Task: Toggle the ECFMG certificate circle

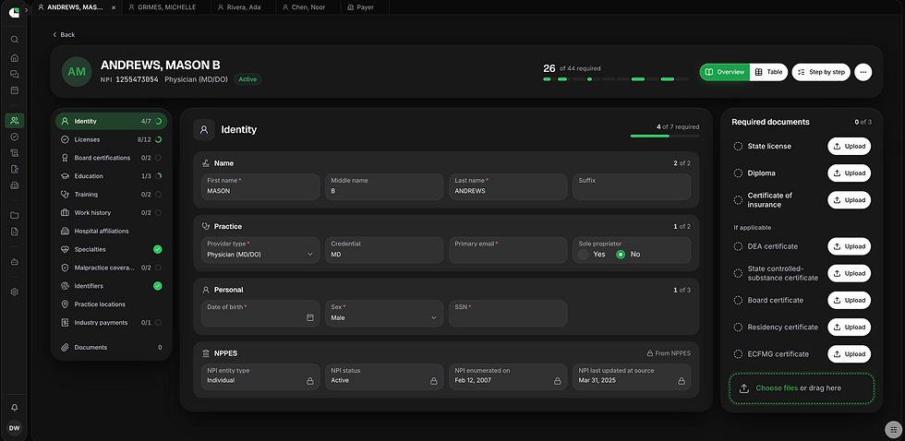Action: [738, 354]
